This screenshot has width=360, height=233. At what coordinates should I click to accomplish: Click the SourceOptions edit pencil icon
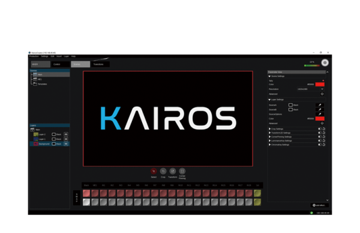point(320,114)
